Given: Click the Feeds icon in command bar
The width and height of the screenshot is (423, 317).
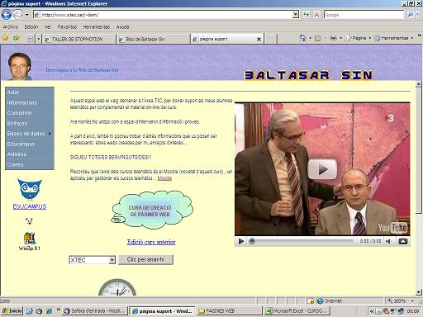Looking at the screenshot, I should tap(317, 38).
